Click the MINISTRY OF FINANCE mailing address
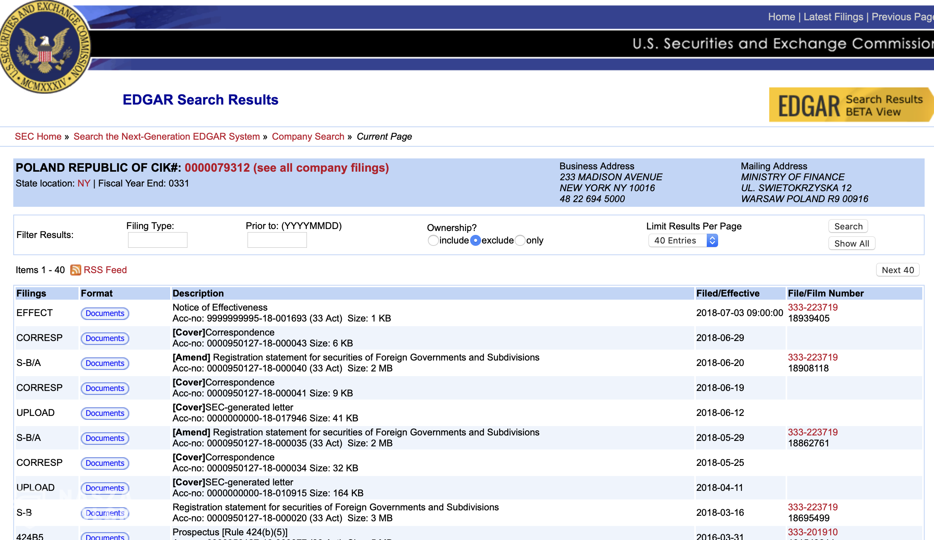The width and height of the screenshot is (934, 540). [x=793, y=177]
